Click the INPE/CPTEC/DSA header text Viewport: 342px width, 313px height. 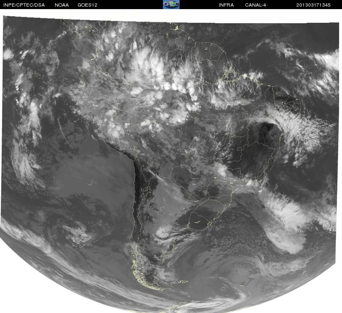click(24, 5)
